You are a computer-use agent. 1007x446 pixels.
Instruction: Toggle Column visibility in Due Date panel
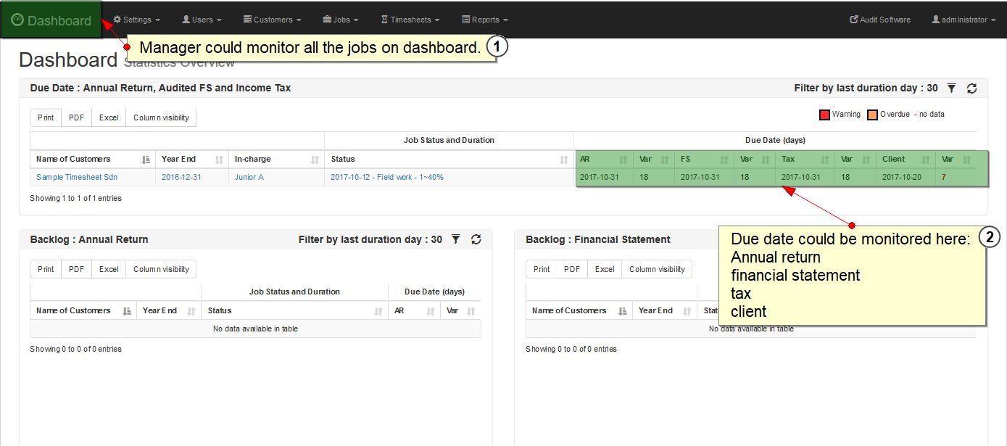[x=161, y=117]
